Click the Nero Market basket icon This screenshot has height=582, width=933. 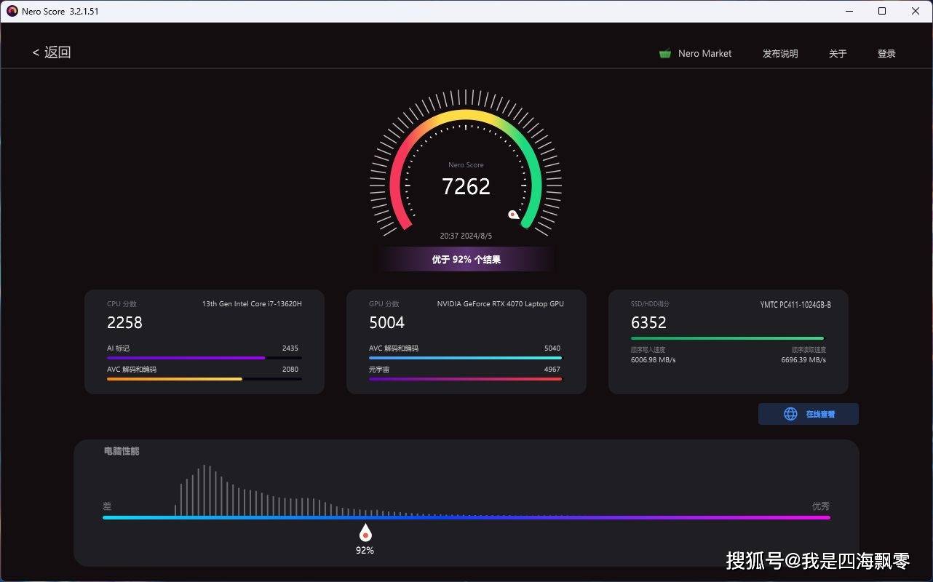[664, 54]
